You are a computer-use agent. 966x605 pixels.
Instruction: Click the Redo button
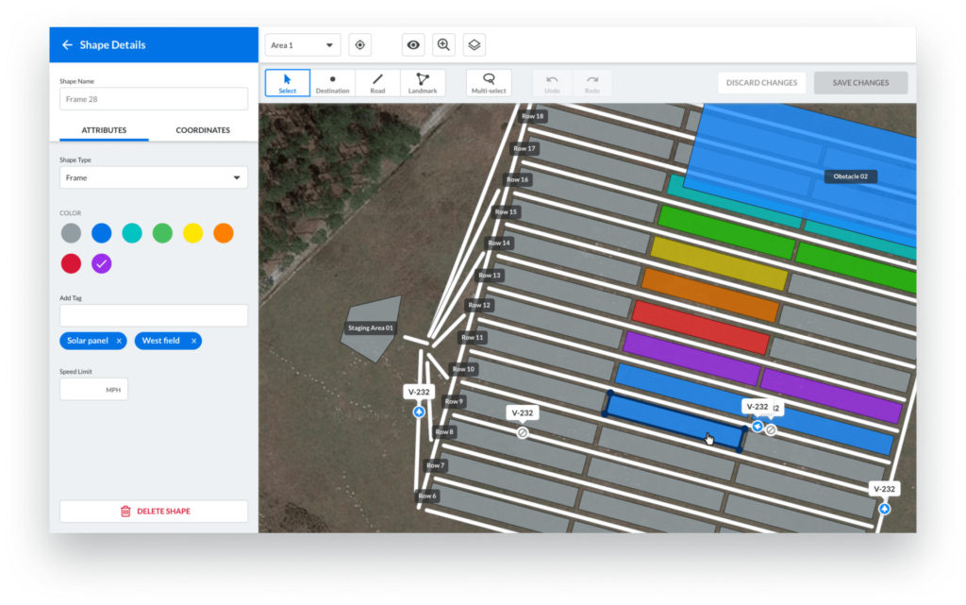[592, 83]
